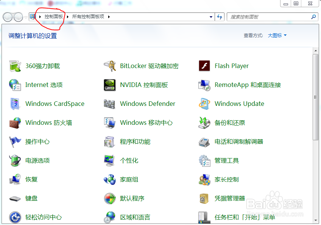The width and height of the screenshot is (321, 225).
Task: Open Windows 移动中心 icon
Action: click(x=110, y=123)
